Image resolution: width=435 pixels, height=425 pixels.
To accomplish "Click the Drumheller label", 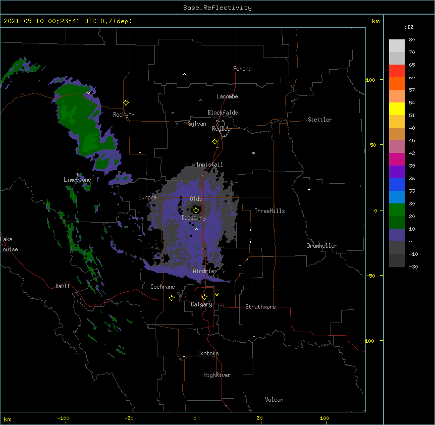I will (x=322, y=246).
